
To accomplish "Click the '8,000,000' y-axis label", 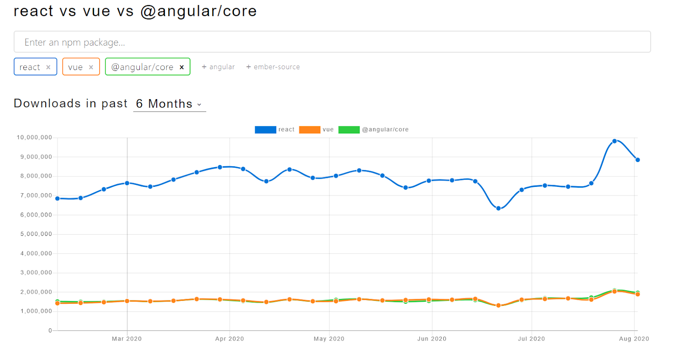I will coord(36,176).
